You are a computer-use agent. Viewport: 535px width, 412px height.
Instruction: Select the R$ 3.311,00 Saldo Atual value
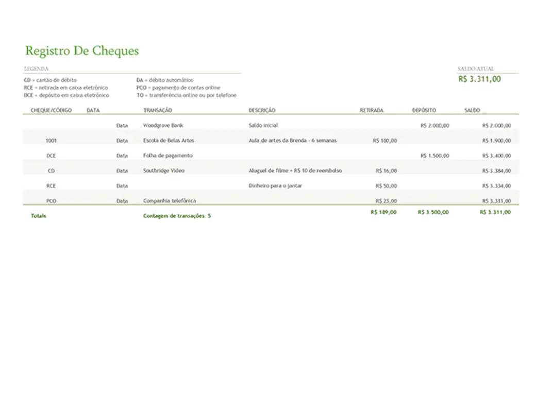(480, 78)
